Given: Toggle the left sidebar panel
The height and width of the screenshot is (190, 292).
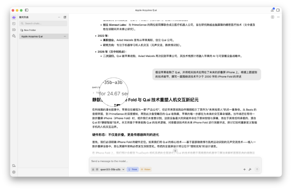Looking at the screenshot, I should 27,10.
